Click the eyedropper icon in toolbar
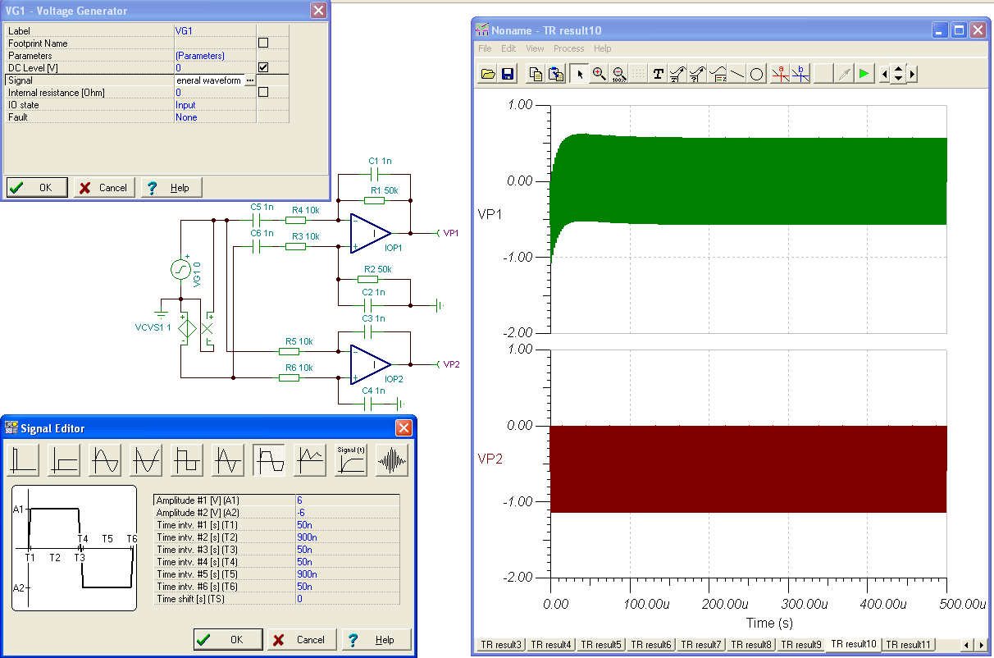994x658 pixels. pos(844,74)
